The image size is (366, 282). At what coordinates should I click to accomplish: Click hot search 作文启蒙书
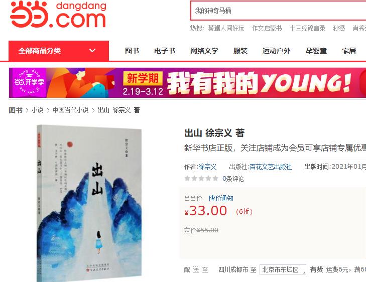point(267,28)
